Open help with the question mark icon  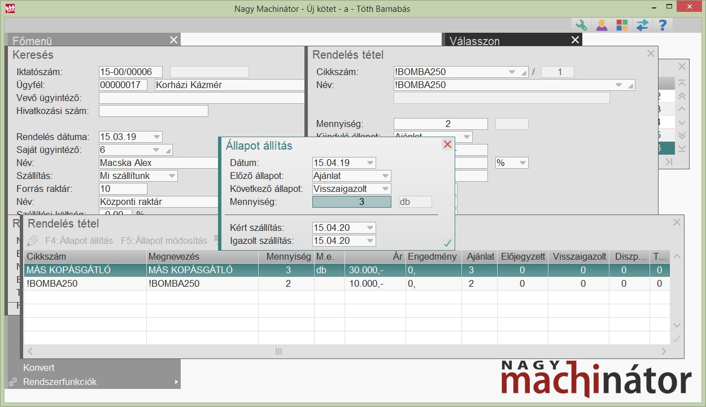click(x=663, y=25)
